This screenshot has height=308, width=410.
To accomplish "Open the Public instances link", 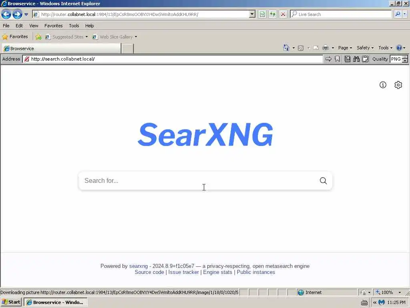I will (256, 272).
